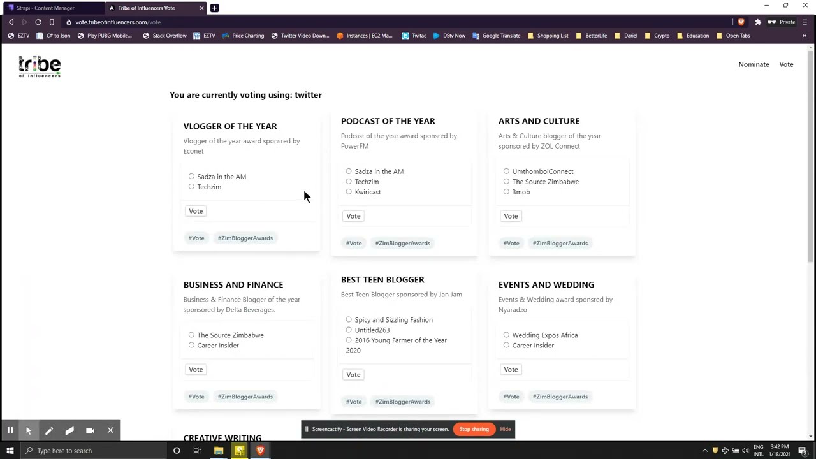Close the Tribe of Influencers Vote tab
This screenshot has height=459, width=816.
pyautogui.click(x=202, y=8)
